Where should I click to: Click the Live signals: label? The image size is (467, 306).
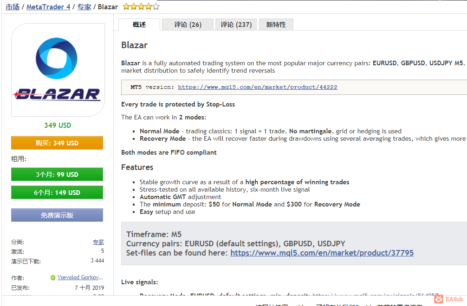pos(139,282)
